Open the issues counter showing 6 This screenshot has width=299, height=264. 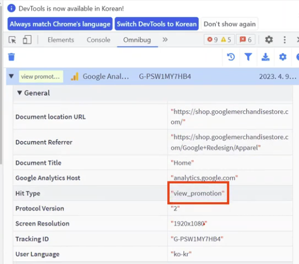coord(246,40)
